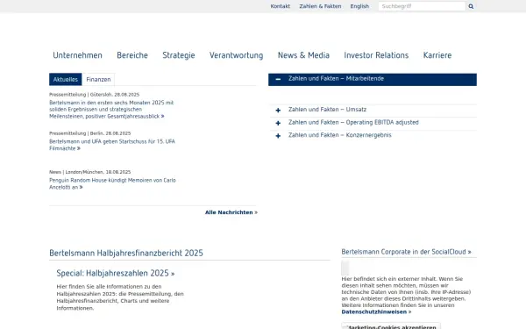Expand Zahlen und Fakten – Umsatz
The height and width of the screenshot is (329, 526).
373,110
